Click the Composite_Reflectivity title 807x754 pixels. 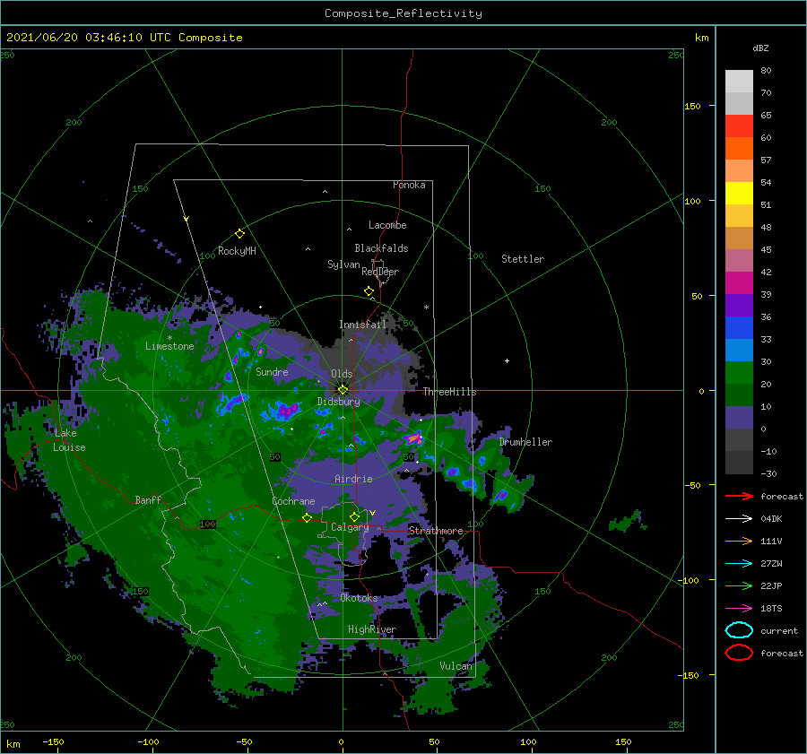403,13
